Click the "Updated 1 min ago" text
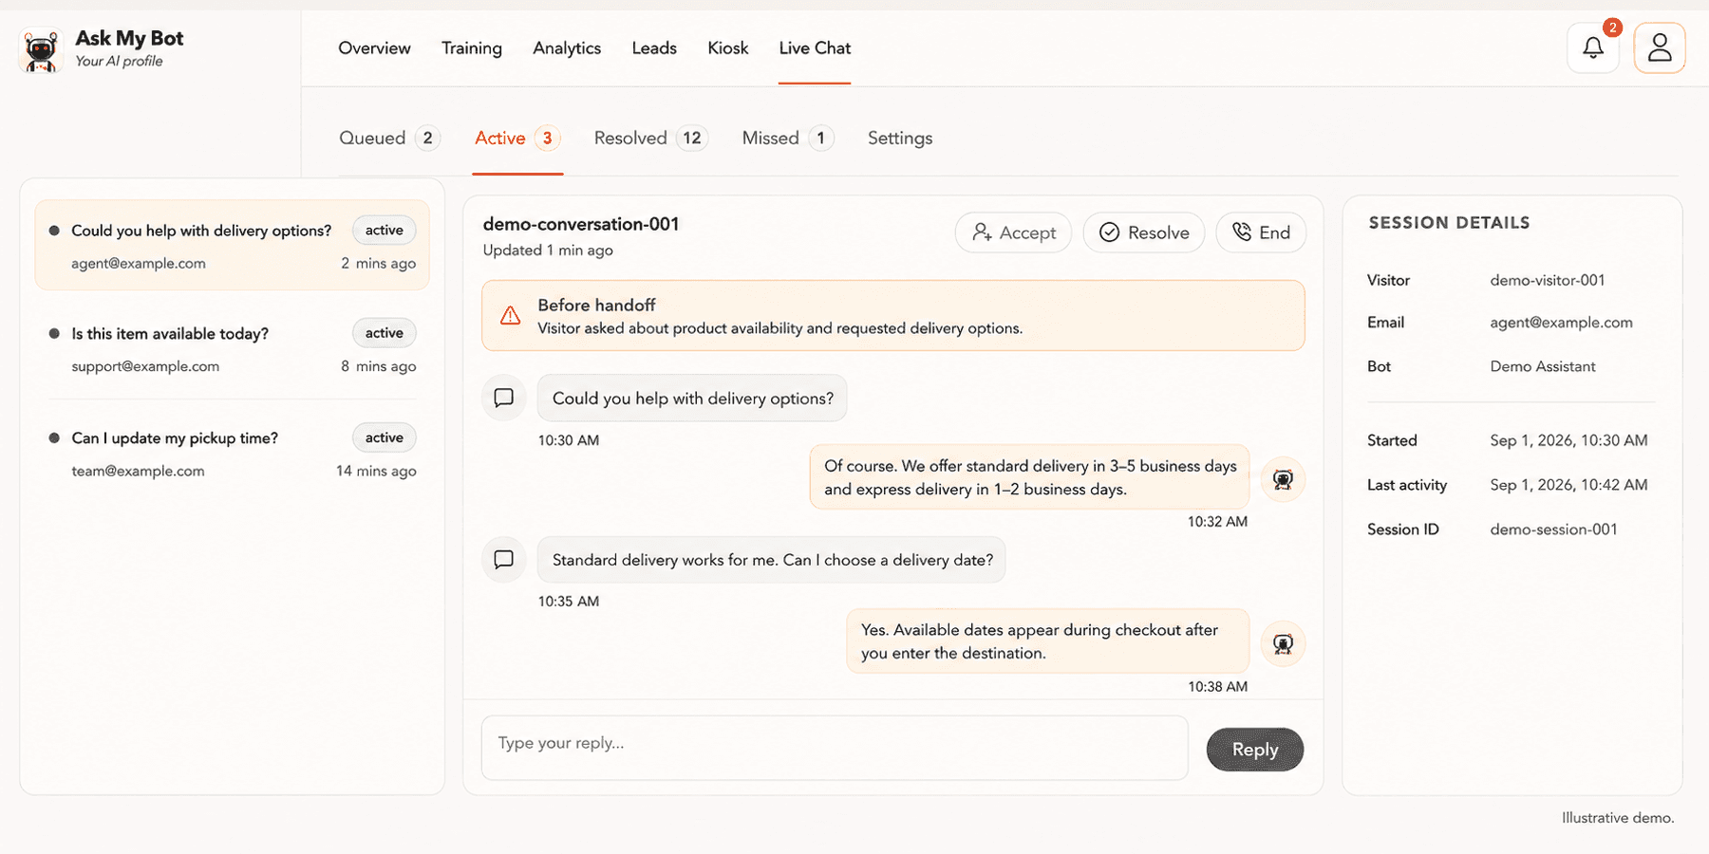 (x=548, y=251)
